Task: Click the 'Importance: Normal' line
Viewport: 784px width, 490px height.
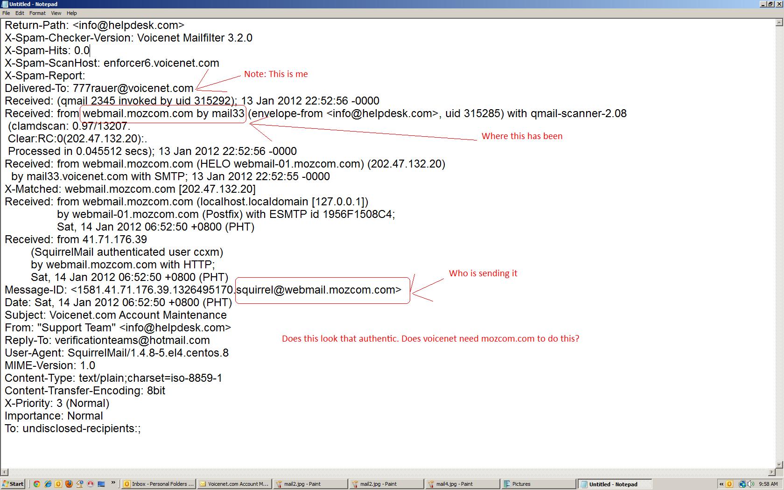Action: tap(54, 416)
